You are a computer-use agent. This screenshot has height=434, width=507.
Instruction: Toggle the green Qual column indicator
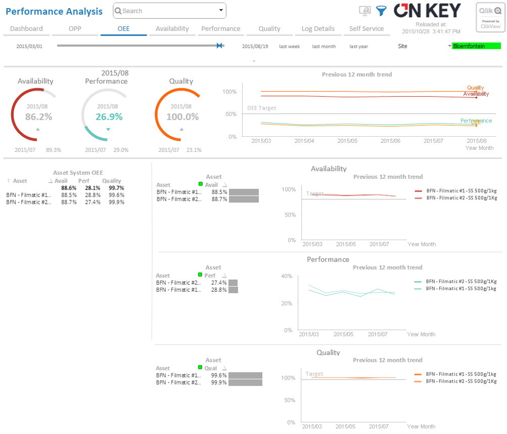tap(200, 367)
